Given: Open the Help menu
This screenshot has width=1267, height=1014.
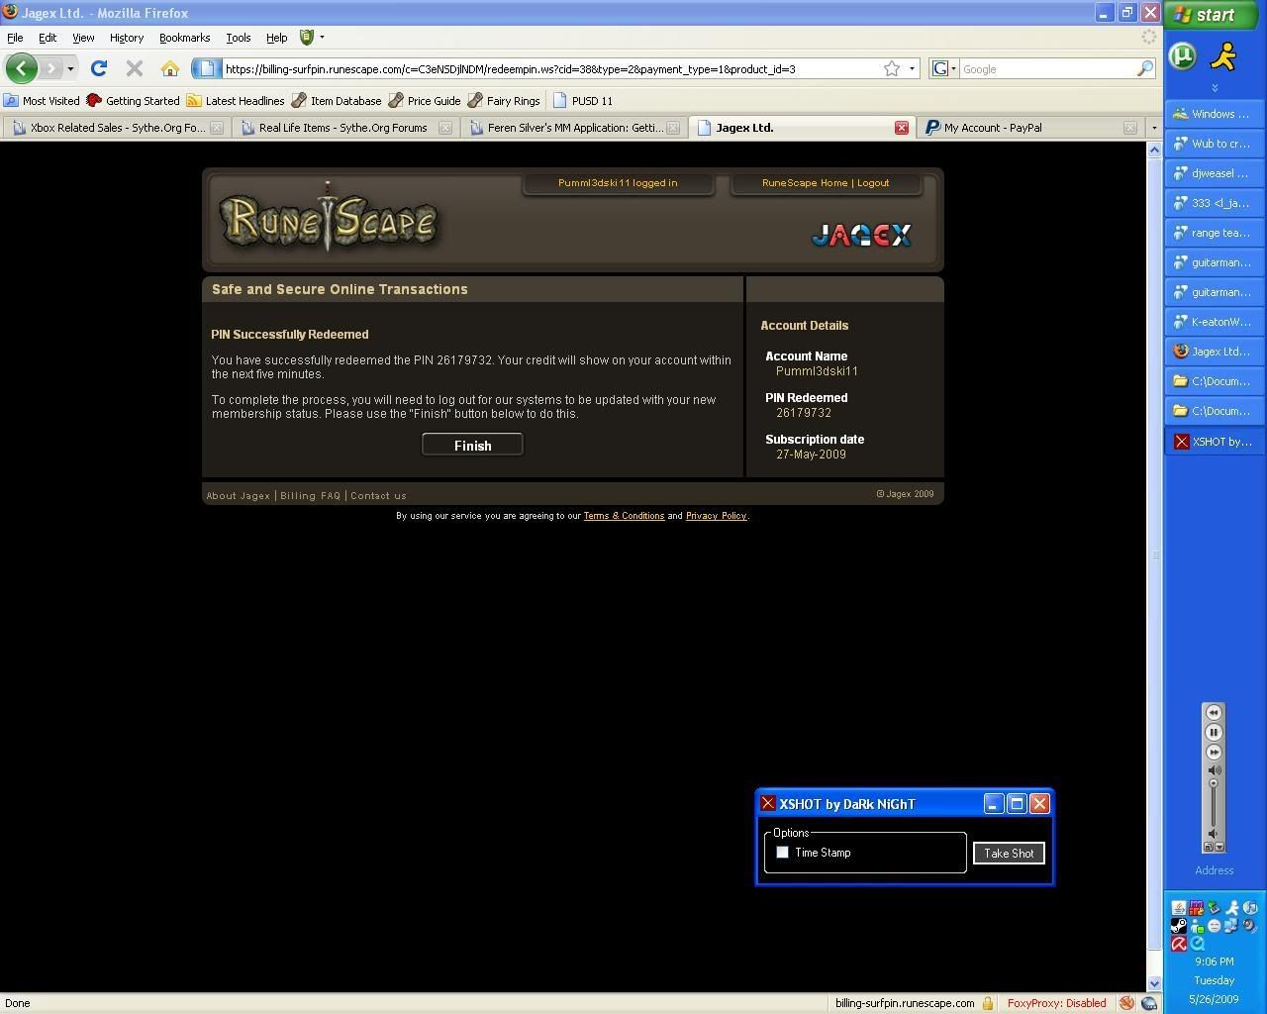Looking at the screenshot, I should (x=276, y=38).
